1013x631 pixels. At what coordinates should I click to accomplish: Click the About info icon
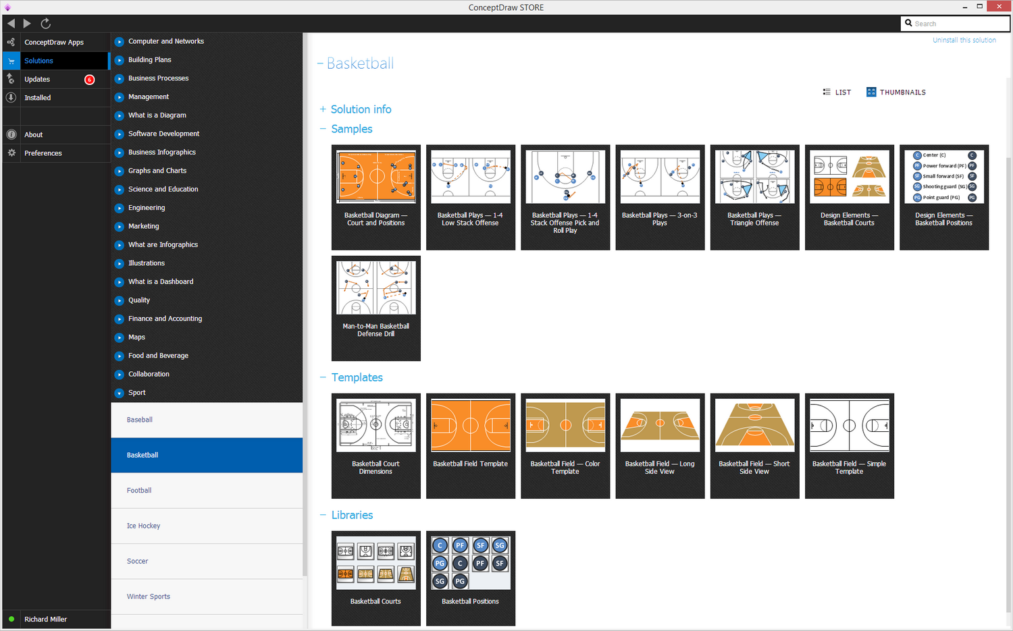click(11, 134)
